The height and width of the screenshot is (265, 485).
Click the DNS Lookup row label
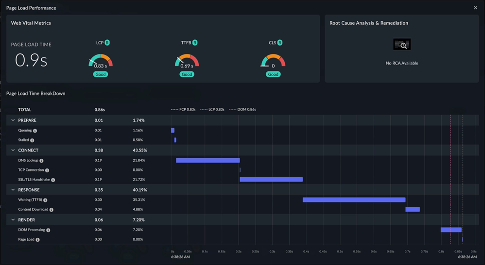pos(28,160)
